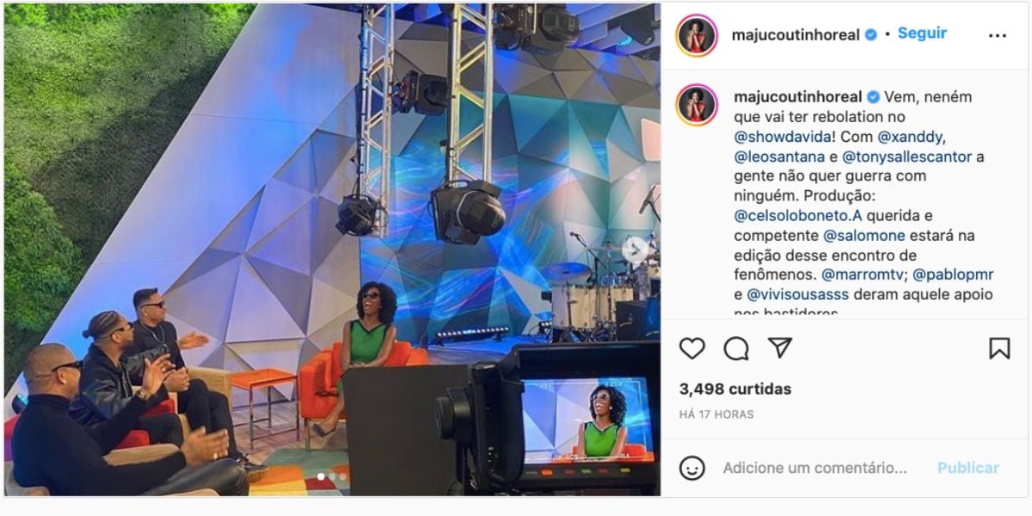
Task: Click Publicar to post the comment
Action: [x=968, y=468]
